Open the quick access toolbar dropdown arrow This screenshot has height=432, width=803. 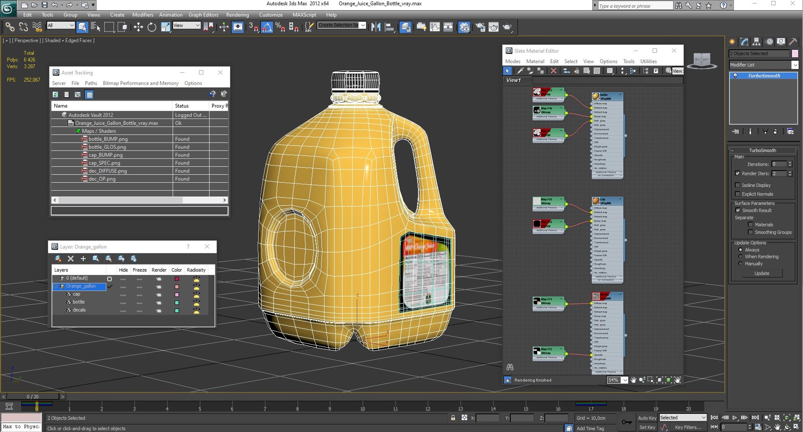coord(93,5)
